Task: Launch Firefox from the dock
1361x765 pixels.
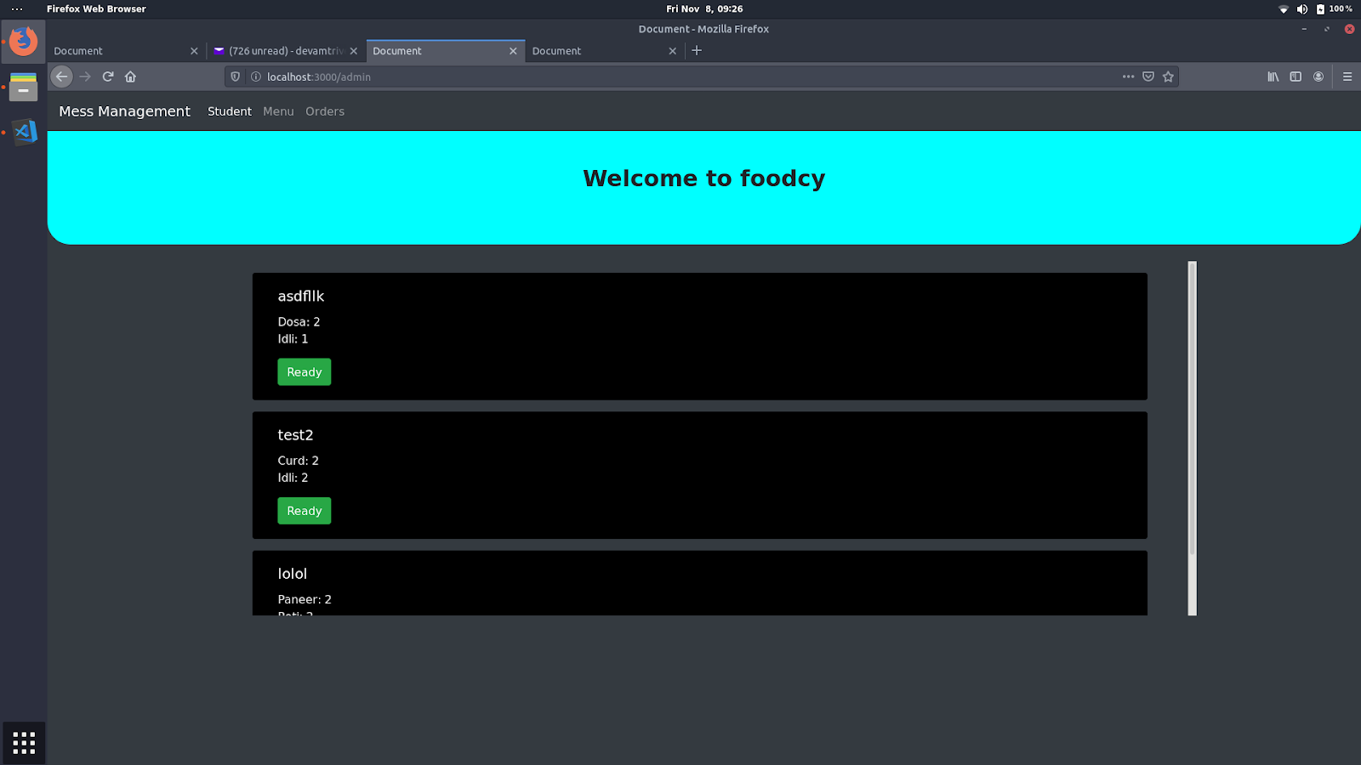Action: point(24,41)
